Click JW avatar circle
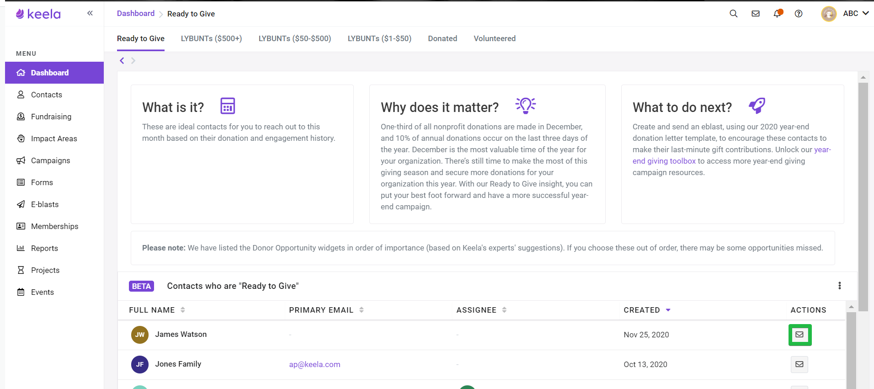 tap(140, 335)
